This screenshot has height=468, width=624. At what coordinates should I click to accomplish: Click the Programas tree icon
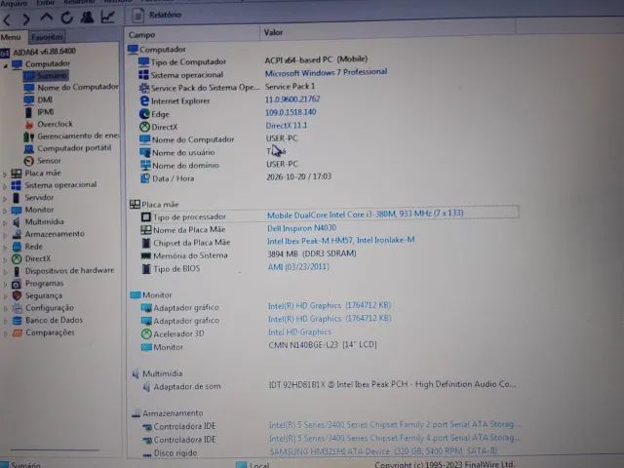tap(17, 284)
